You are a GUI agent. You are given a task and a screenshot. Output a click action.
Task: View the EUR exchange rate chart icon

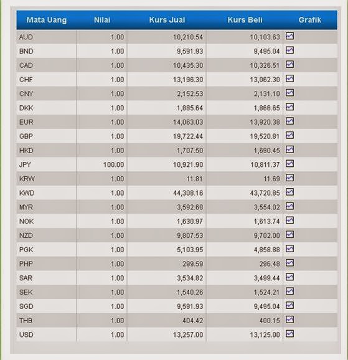(289, 121)
